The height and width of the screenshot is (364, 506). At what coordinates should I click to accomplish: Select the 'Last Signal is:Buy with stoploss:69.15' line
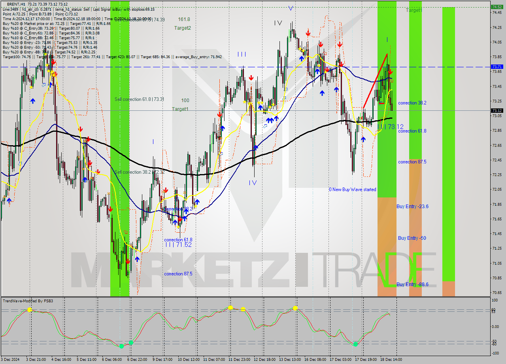pyautogui.click(x=124, y=9)
